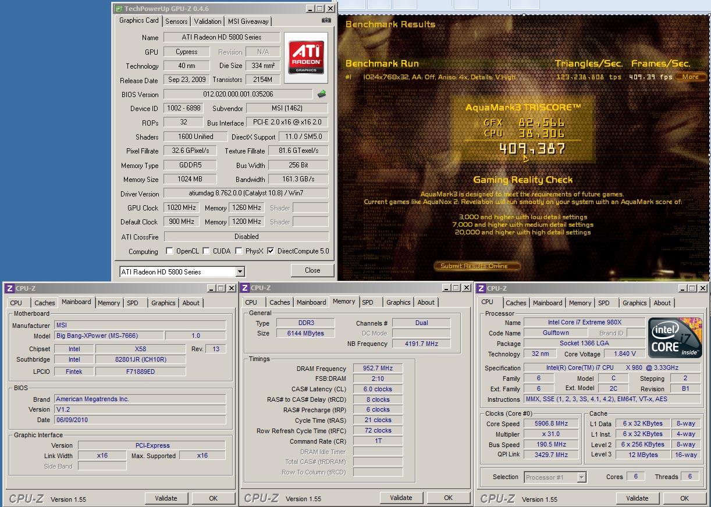The height and width of the screenshot is (507, 711).
Task: Enable the OpenCL checkbox
Action: pyautogui.click(x=169, y=251)
